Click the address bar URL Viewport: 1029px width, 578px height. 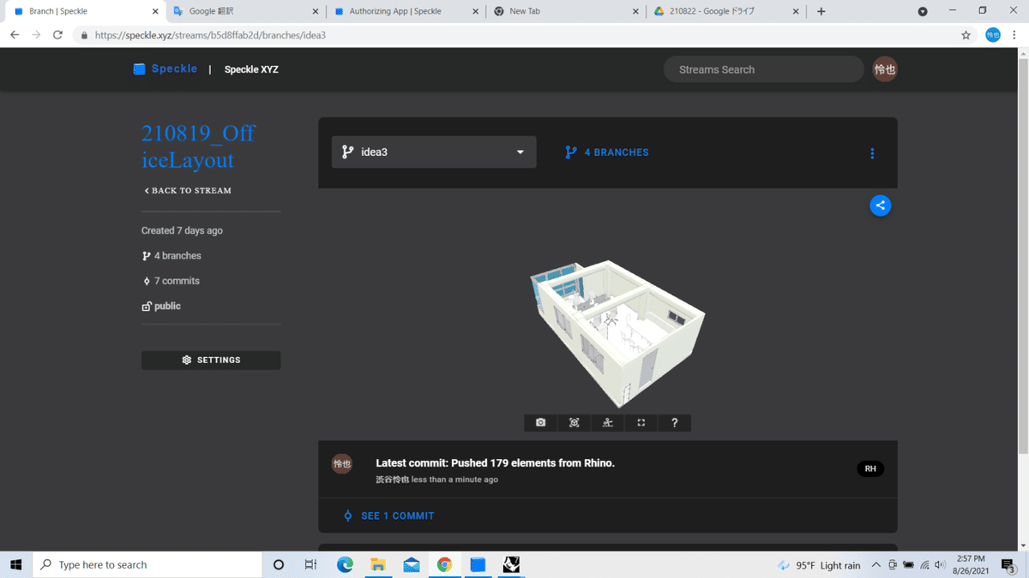pyautogui.click(x=210, y=35)
